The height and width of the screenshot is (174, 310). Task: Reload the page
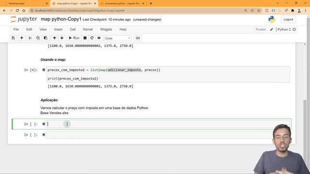pyautogui.click(x=17, y=11)
